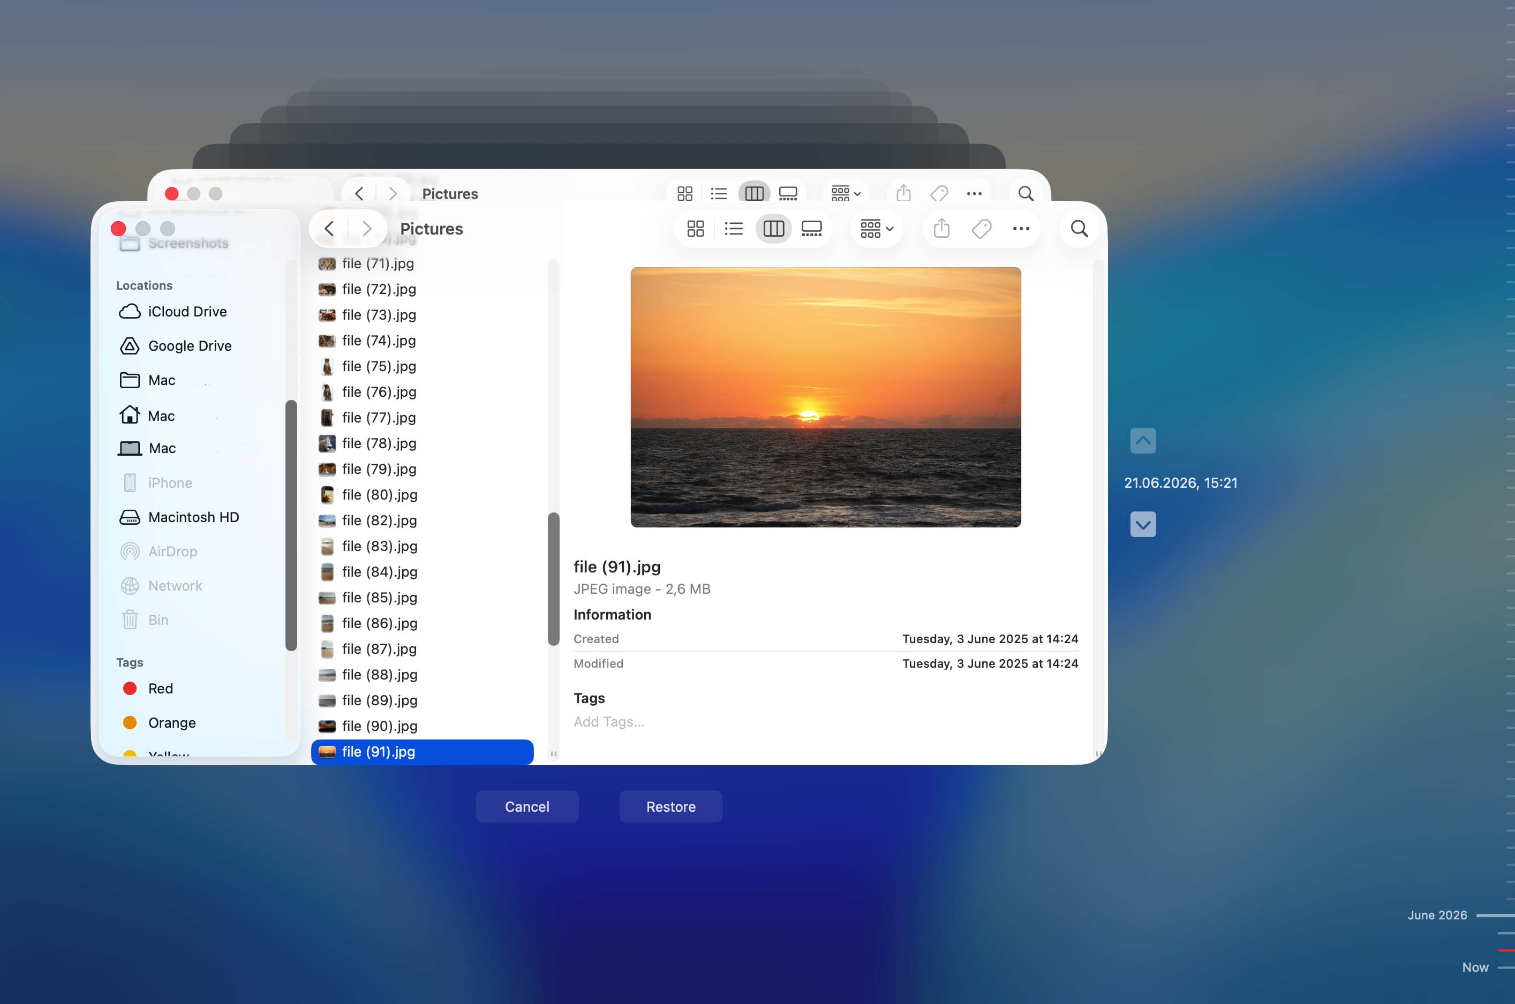Filter by Orange tag
The width and height of the screenshot is (1515, 1004).
(x=159, y=723)
